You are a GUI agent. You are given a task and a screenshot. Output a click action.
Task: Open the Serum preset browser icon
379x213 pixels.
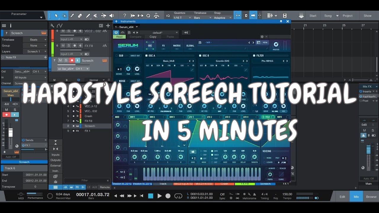pos(258,42)
